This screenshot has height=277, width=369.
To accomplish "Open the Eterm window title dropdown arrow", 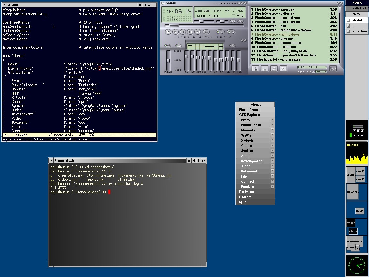I will (x=51, y=161).
